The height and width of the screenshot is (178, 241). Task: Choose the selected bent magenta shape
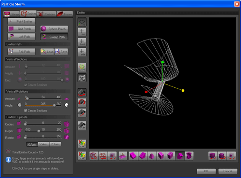click(180, 156)
